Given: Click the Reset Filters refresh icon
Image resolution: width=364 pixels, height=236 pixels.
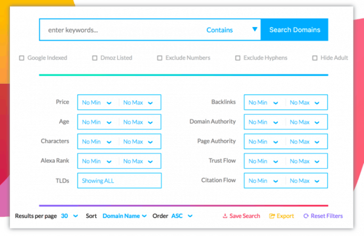Looking at the screenshot, I should point(306,216).
